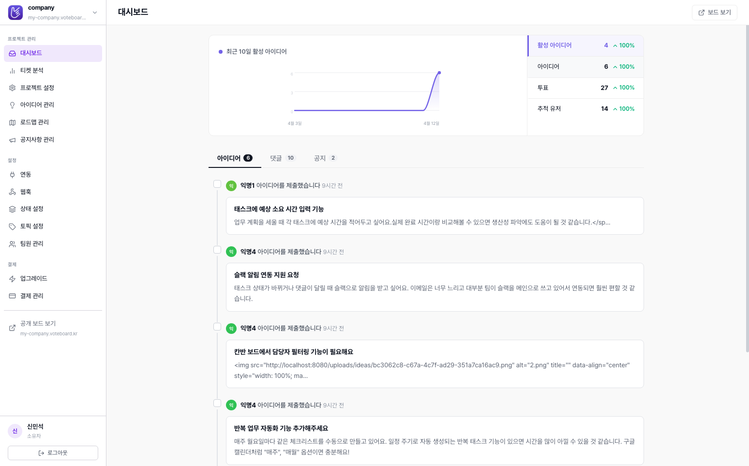The width and height of the screenshot is (749, 466).
Task: Open 업그레이드 billing item
Action: pyautogui.click(x=53, y=279)
